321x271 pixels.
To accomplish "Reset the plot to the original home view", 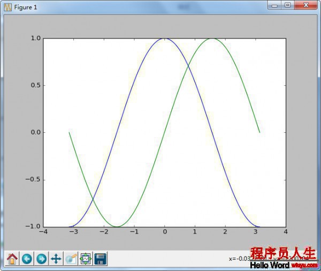I will [12, 259].
